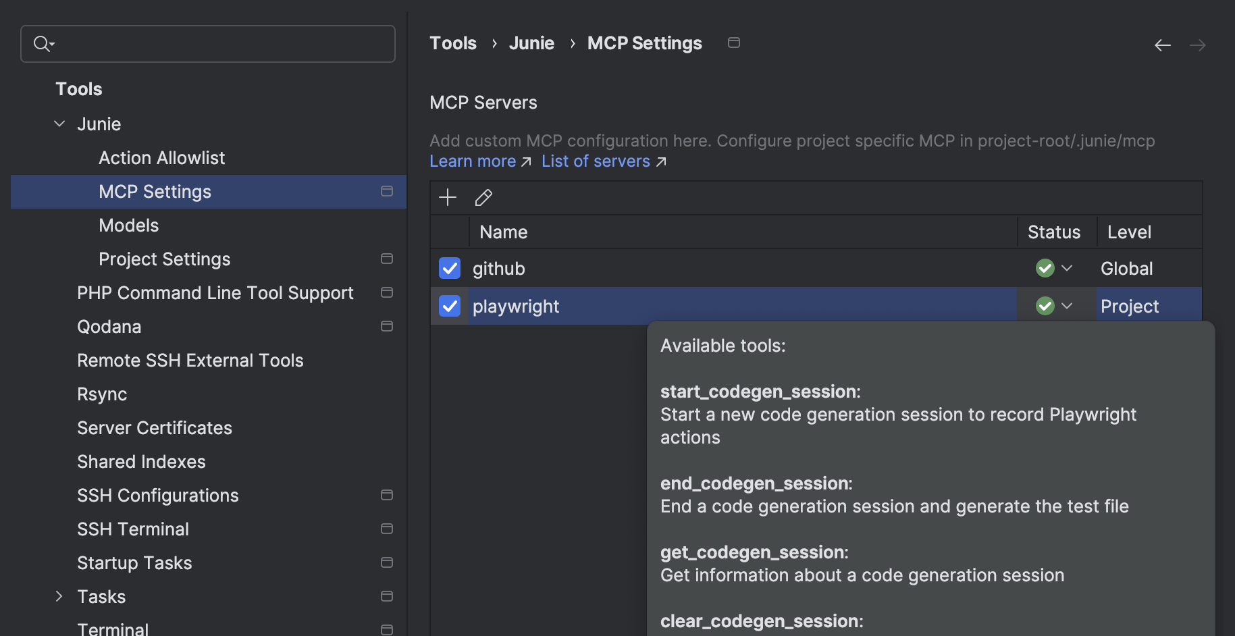Open the Learn more link
Image resolution: width=1235 pixels, height=636 pixels.
[x=473, y=161]
